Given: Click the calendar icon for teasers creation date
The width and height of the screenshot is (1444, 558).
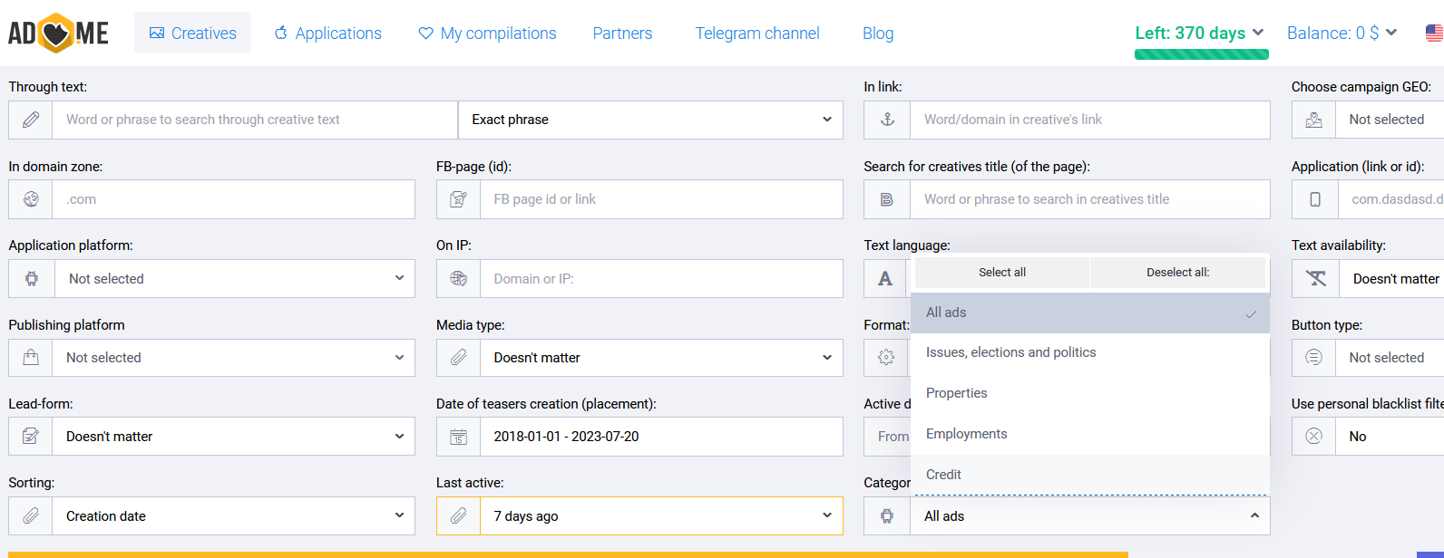Looking at the screenshot, I should pyautogui.click(x=458, y=437).
